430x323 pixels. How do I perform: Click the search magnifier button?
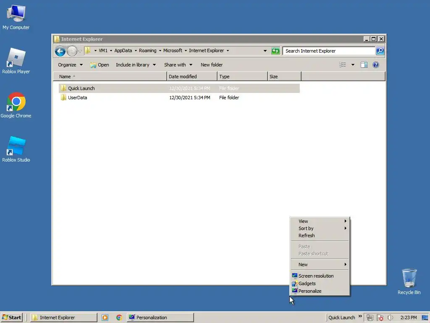[380, 51]
